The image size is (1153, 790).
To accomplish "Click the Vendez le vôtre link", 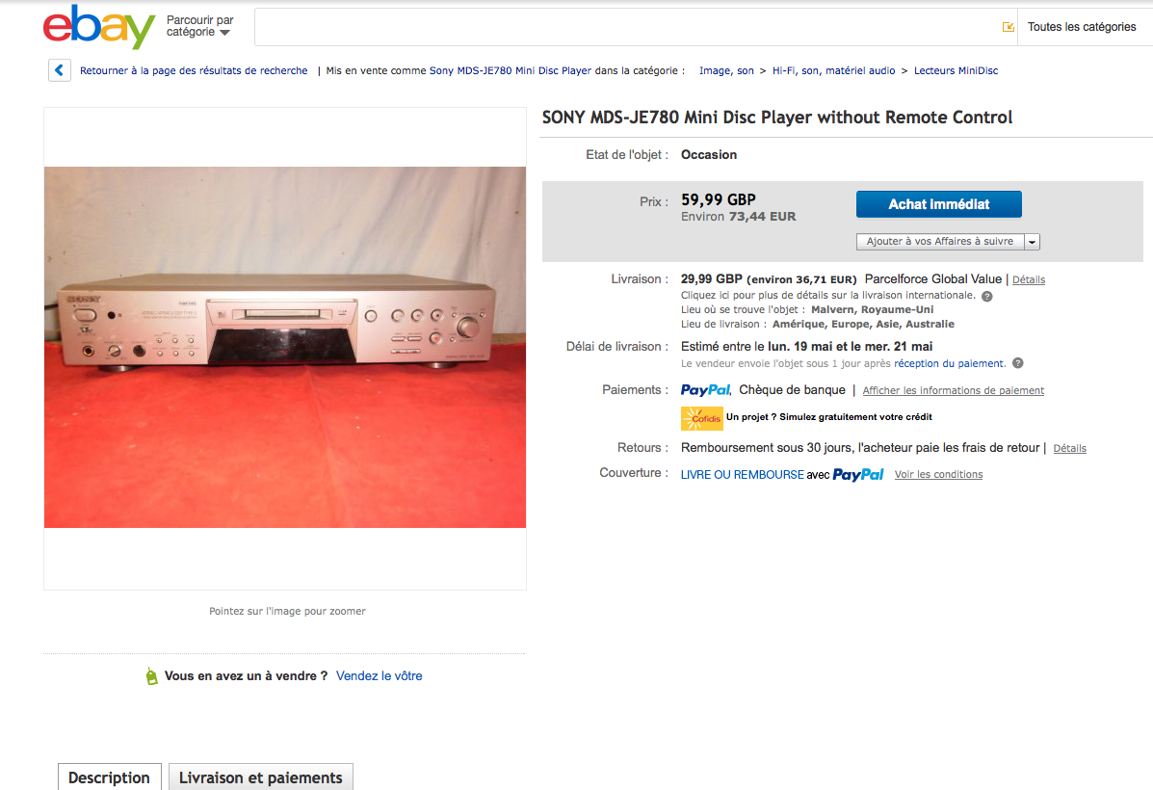I will (380, 676).
